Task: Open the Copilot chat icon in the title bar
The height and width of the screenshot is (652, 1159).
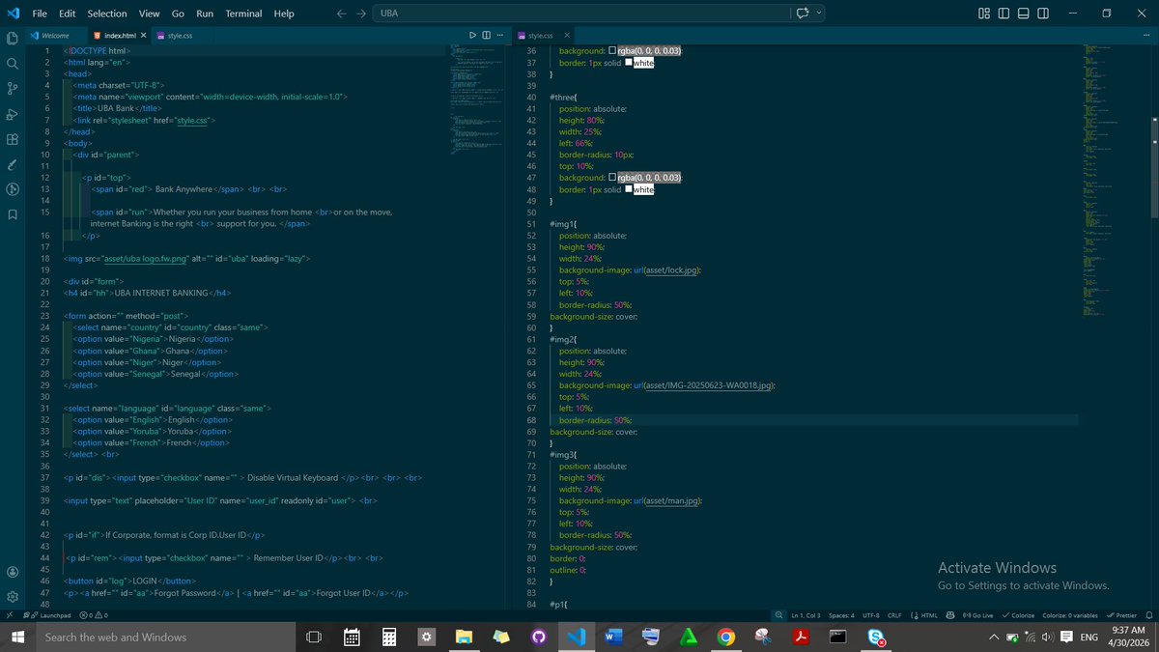Action: [802, 14]
